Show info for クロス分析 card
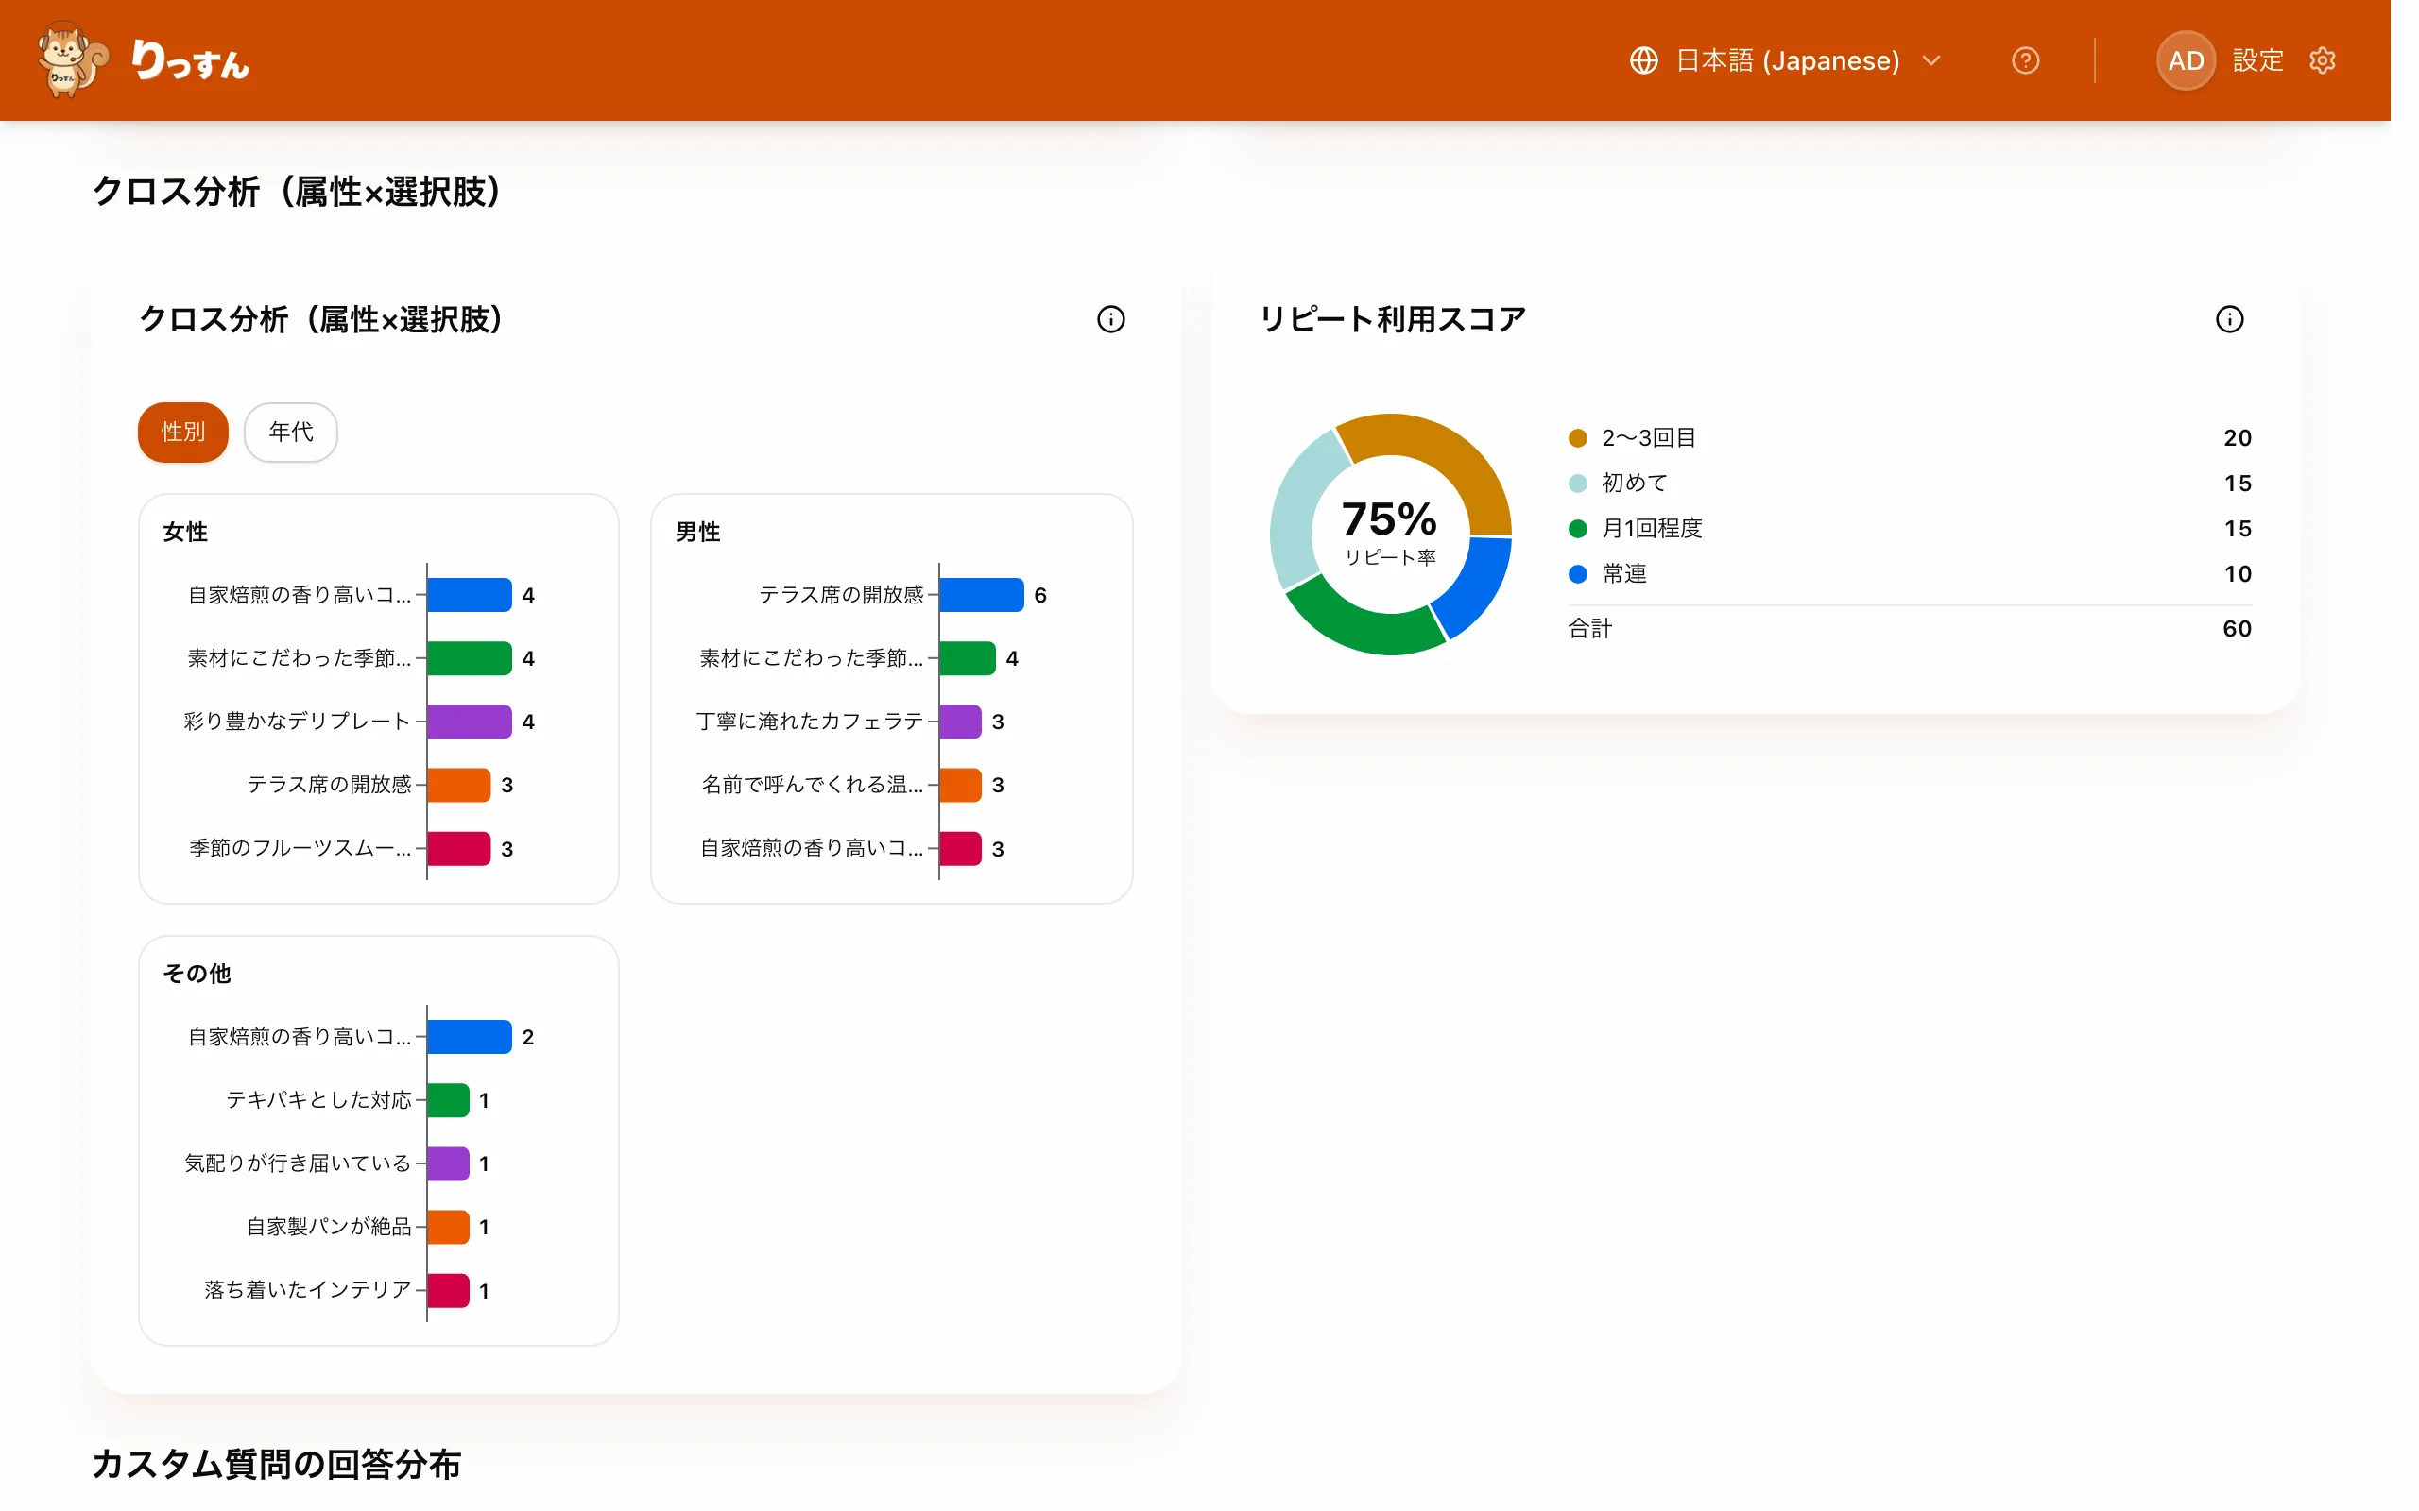Screen dimensions: 2419x1511 click(1110, 320)
